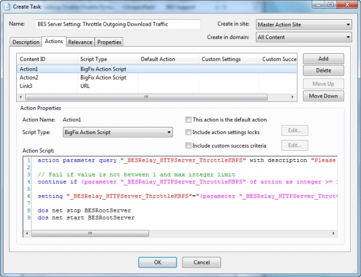This screenshot has height=277, width=361.
Task: Click the actions list scroll-left arrow
Action: (x=21, y=97)
